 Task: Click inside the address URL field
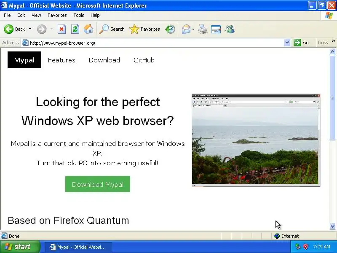(156, 43)
